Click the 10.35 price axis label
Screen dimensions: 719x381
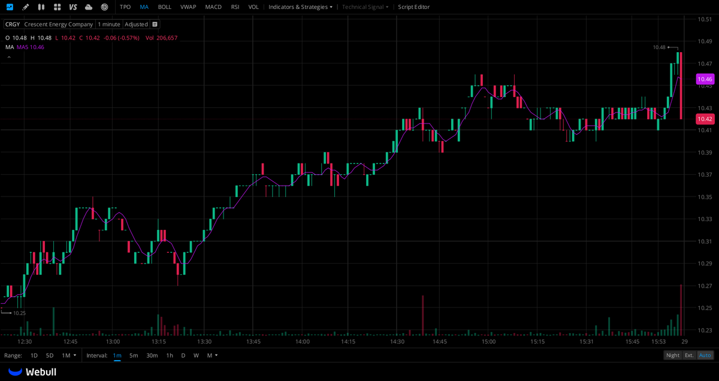(x=705, y=196)
